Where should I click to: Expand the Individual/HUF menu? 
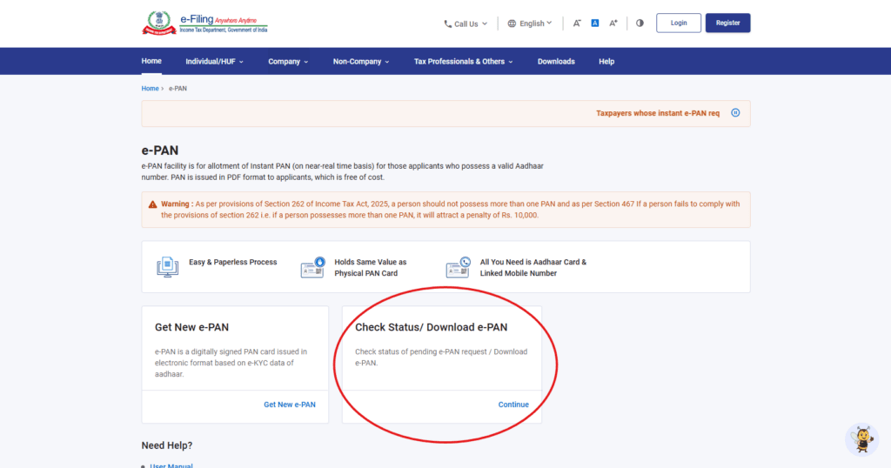214,62
